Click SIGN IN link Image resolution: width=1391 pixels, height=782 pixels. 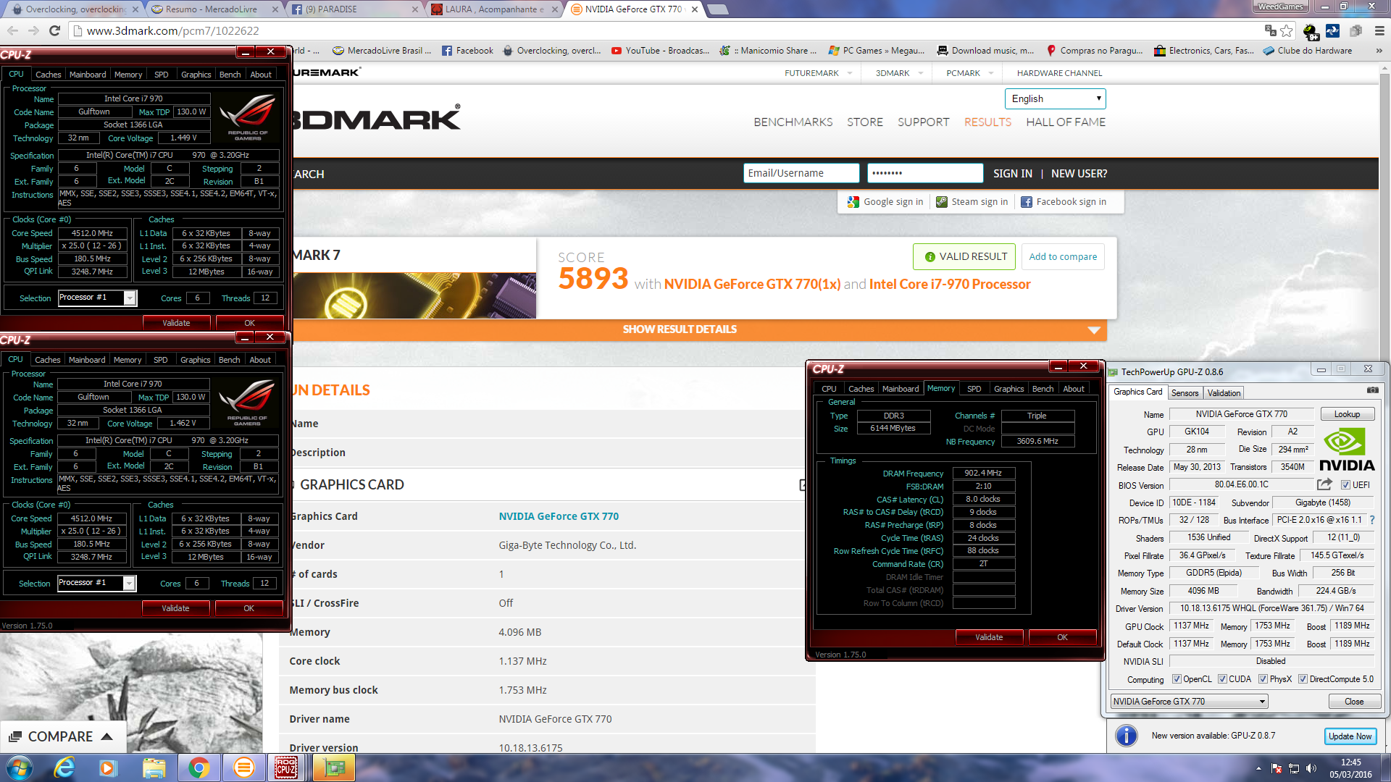(x=1012, y=174)
